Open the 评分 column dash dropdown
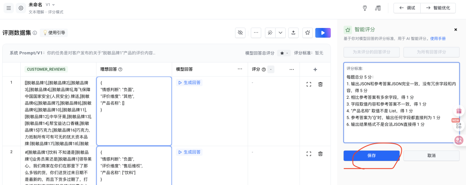The width and height of the screenshot is (466, 185). coord(271,69)
